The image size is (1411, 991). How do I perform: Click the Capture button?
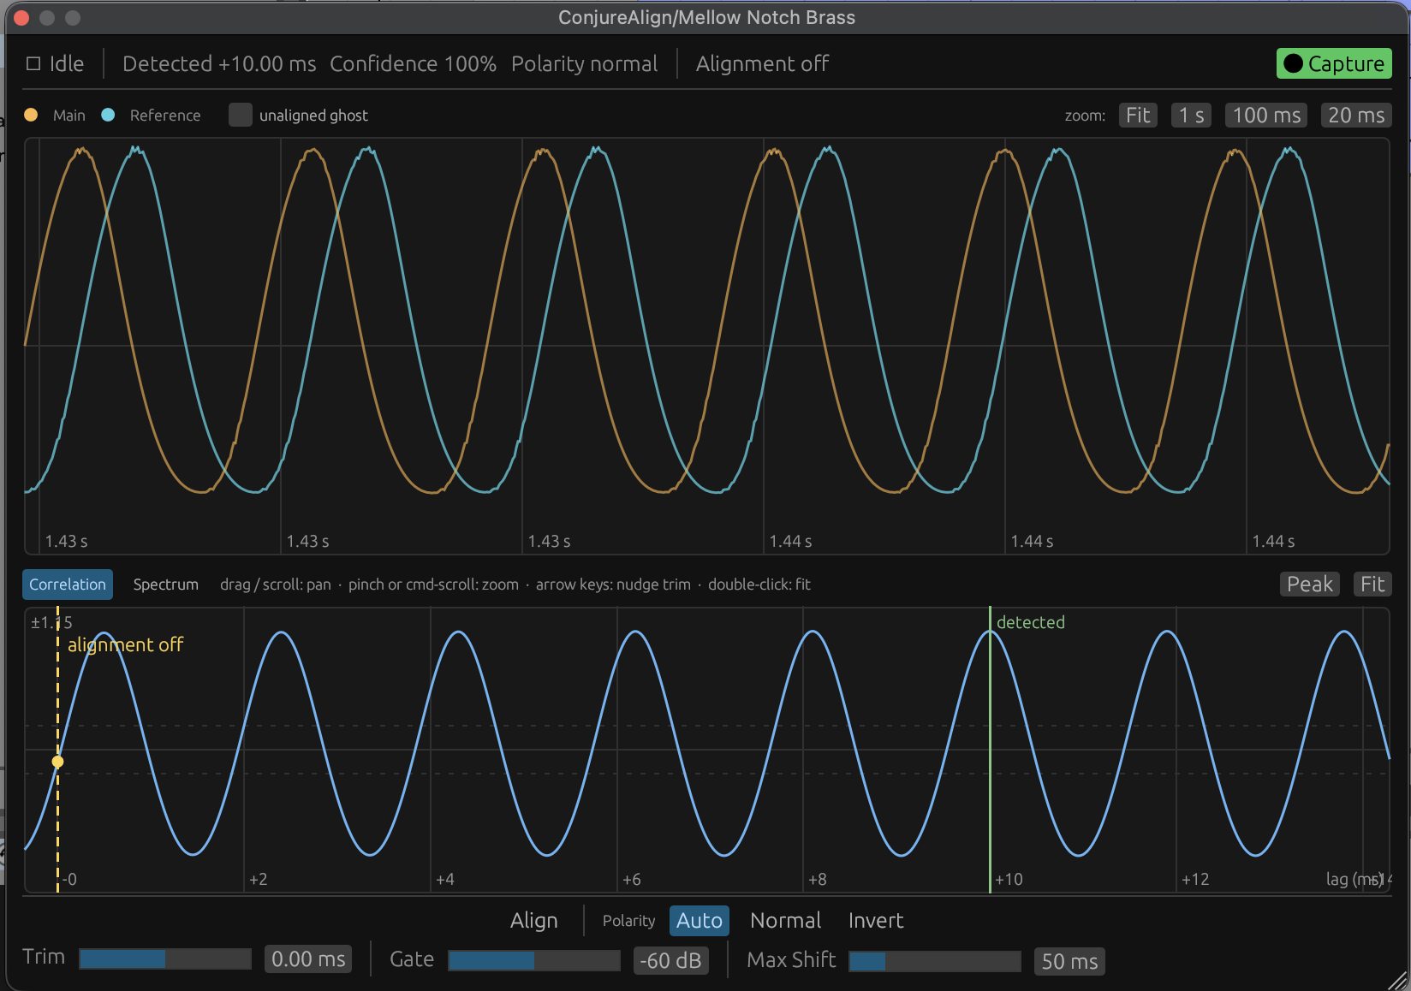(x=1334, y=64)
